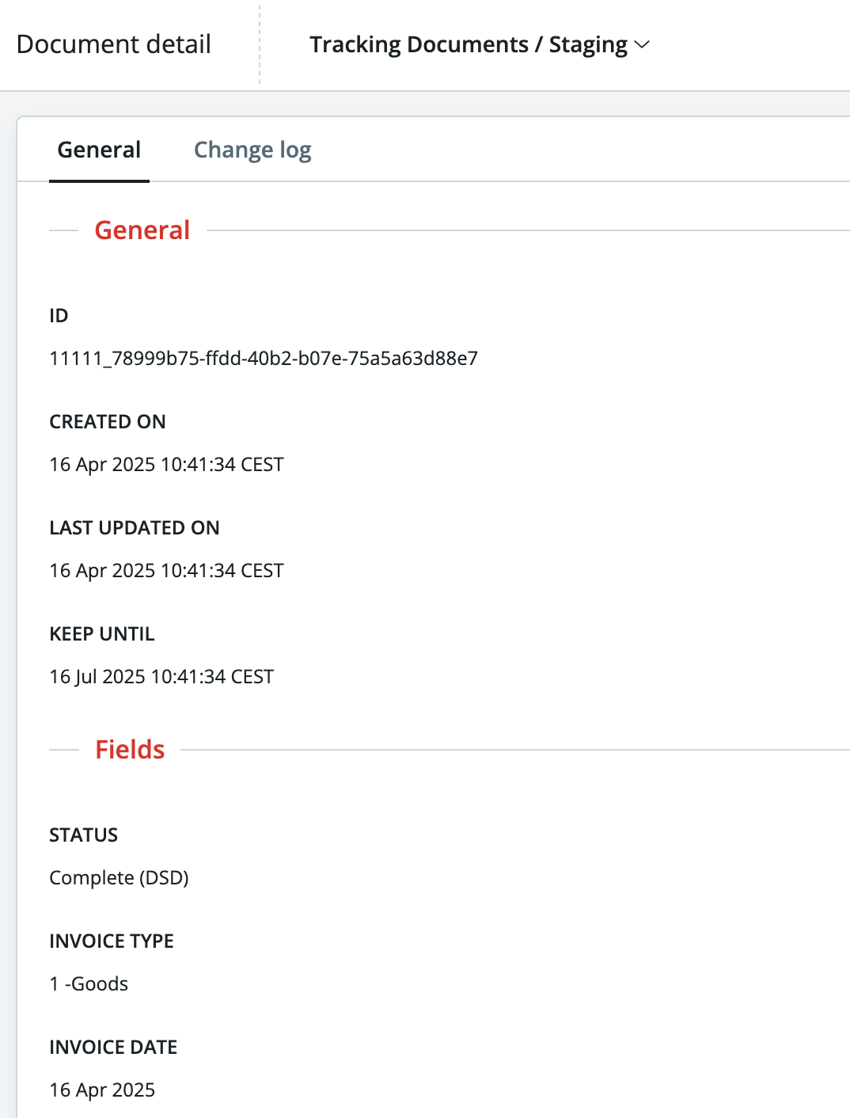Click the Created On label
This screenshot has width=850, height=1118.
coord(108,422)
